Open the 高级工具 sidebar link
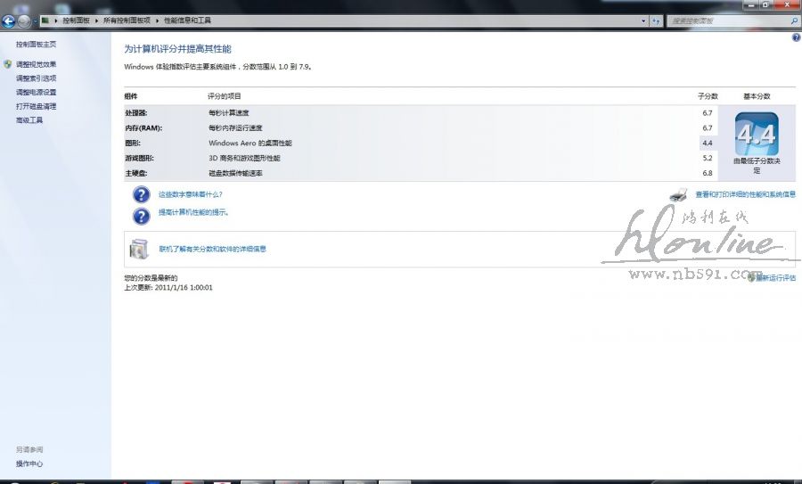The height and width of the screenshot is (484, 802). point(29,120)
